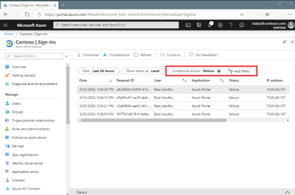The image size is (295, 195).
Task: Open Diagnose and solve problems
Action: (31, 84)
